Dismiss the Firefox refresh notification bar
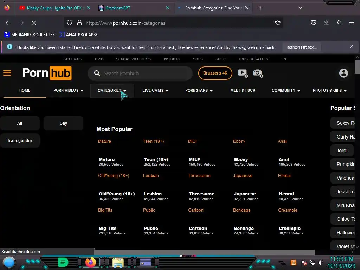The image size is (360, 270). coord(352,46)
